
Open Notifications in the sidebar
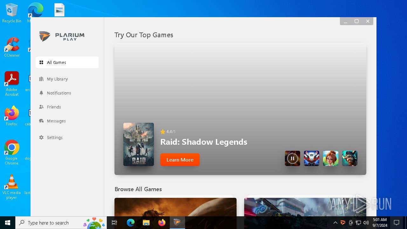coord(67,93)
